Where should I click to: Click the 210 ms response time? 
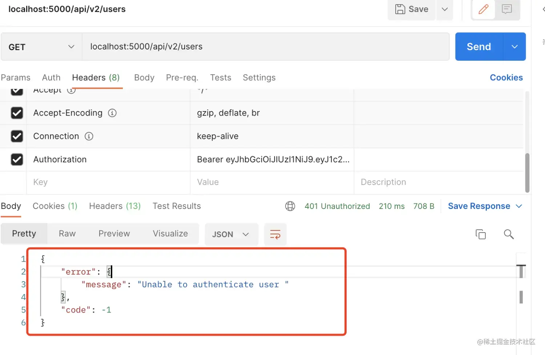click(x=392, y=206)
